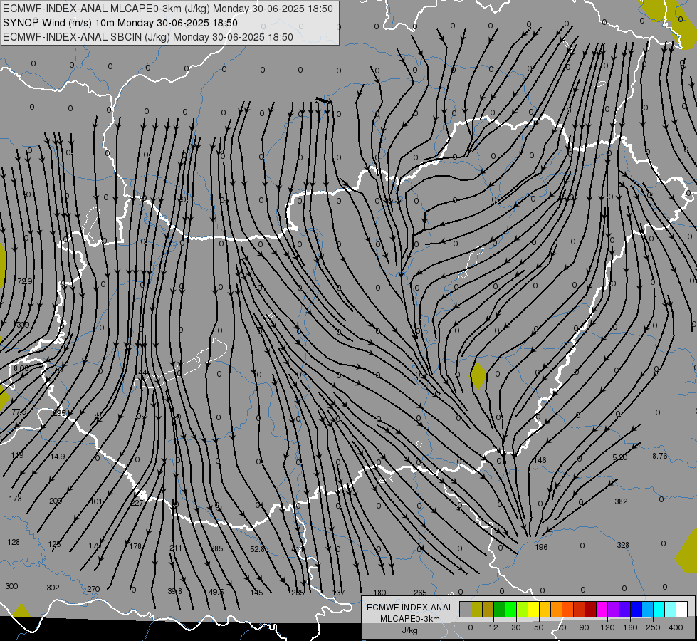Select the magenta legend swatch

[x=602, y=609]
